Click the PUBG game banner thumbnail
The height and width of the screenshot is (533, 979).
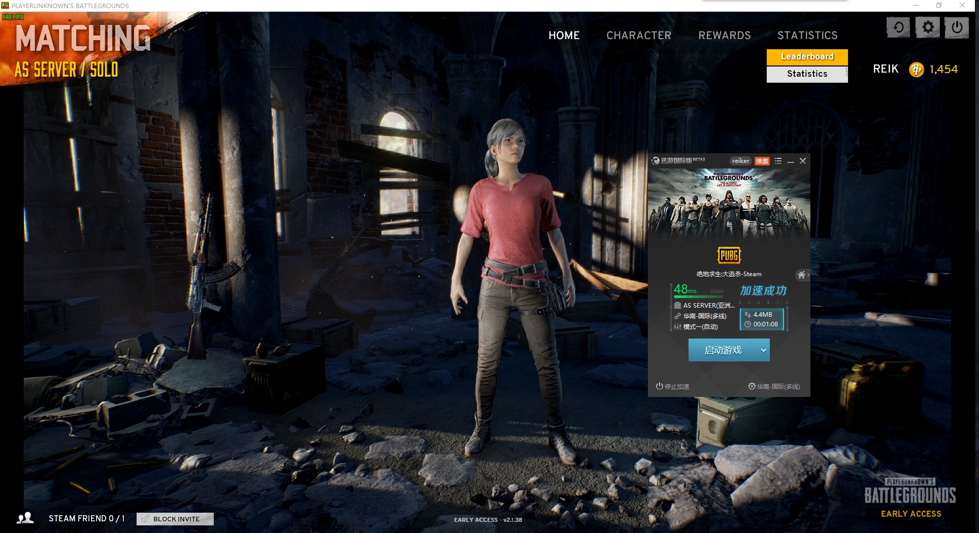click(729, 204)
